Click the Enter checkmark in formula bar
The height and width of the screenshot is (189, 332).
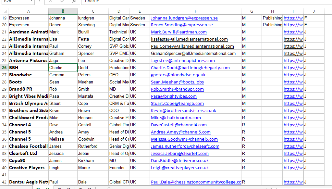coord(62,1)
